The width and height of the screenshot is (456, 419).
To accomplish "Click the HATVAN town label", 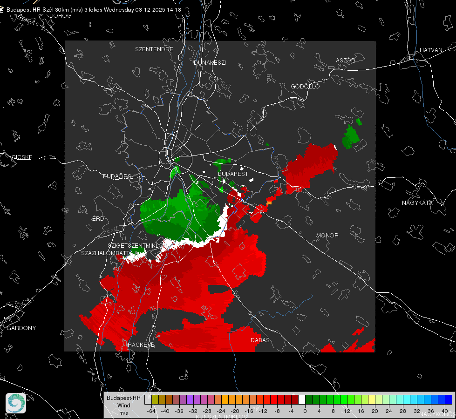I will (x=431, y=50).
